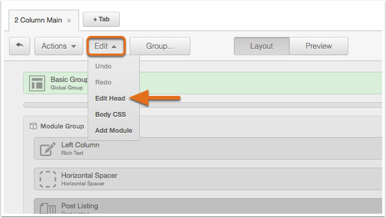
Task: Click the back arrow button
Action: [x=19, y=46]
